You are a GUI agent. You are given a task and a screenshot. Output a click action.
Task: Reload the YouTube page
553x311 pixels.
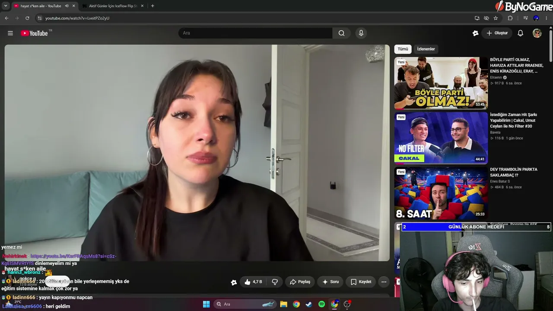(27, 18)
